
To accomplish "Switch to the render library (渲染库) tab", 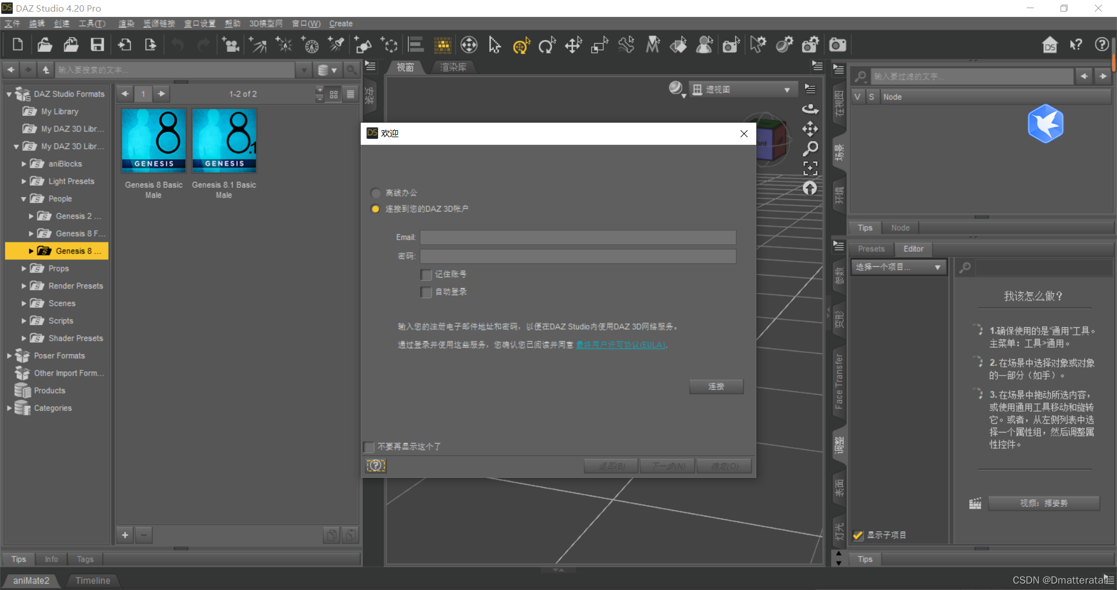I will click(453, 67).
